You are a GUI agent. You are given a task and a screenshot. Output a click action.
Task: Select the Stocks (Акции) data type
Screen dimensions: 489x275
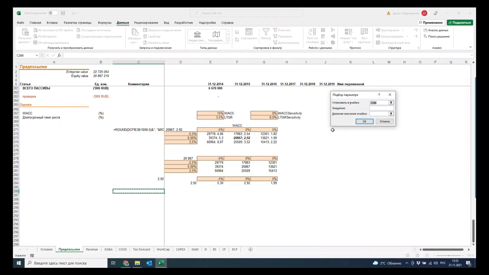(197, 36)
